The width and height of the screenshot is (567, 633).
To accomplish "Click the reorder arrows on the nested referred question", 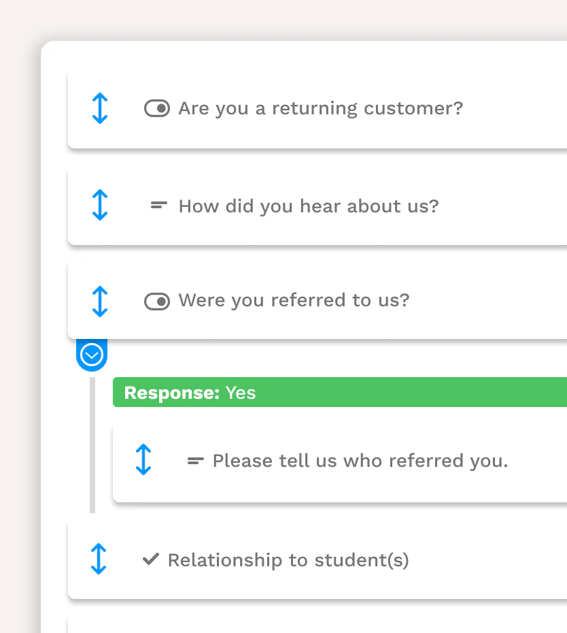I will [x=143, y=461].
